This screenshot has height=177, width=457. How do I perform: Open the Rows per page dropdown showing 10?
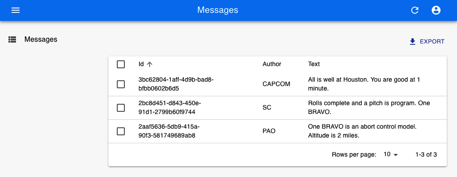(x=390, y=154)
